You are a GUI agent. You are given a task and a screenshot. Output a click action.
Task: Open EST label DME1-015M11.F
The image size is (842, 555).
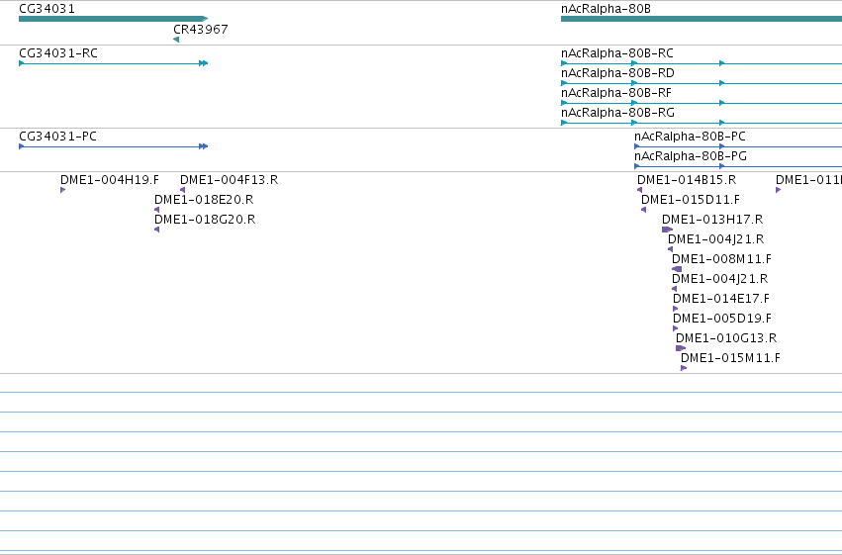point(730,358)
